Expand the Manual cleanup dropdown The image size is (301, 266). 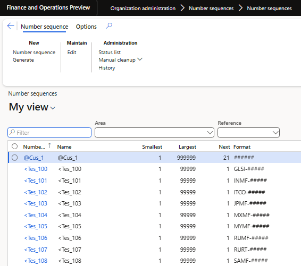pyautogui.click(x=140, y=59)
